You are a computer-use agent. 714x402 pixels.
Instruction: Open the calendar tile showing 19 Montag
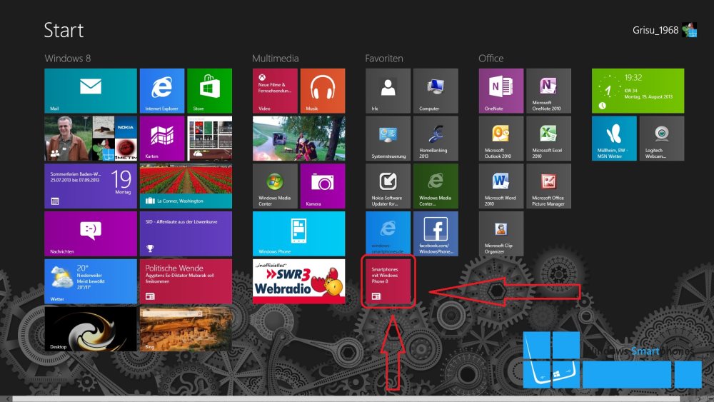pos(91,186)
